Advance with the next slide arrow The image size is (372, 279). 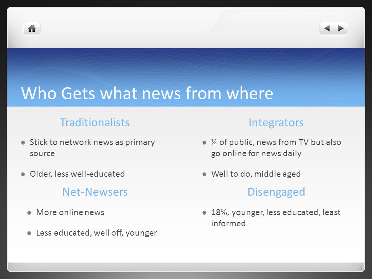pyautogui.click(x=341, y=29)
